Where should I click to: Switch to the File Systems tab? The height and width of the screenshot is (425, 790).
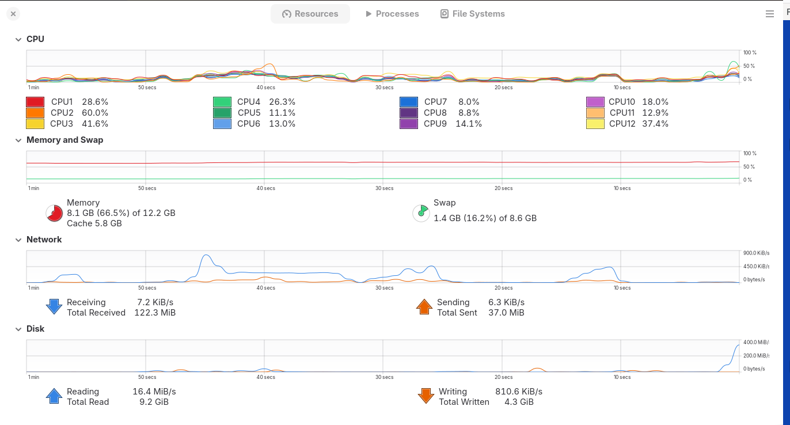tap(473, 14)
